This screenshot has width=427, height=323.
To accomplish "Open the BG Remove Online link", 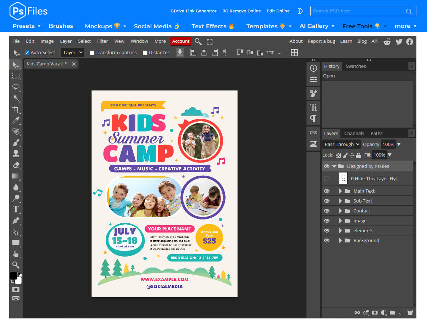I will [x=241, y=11].
